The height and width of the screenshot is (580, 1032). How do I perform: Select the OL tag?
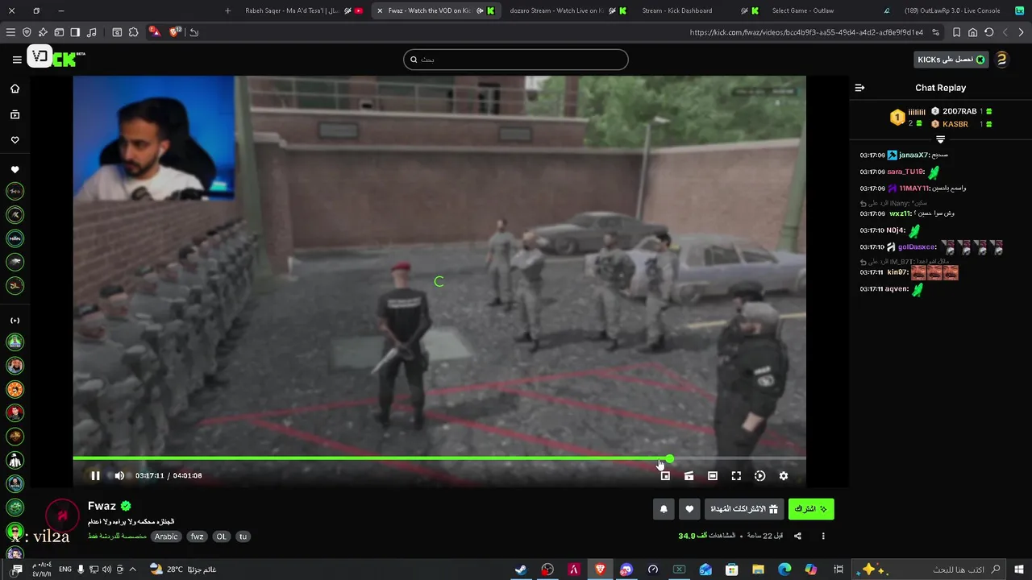click(221, 536)
